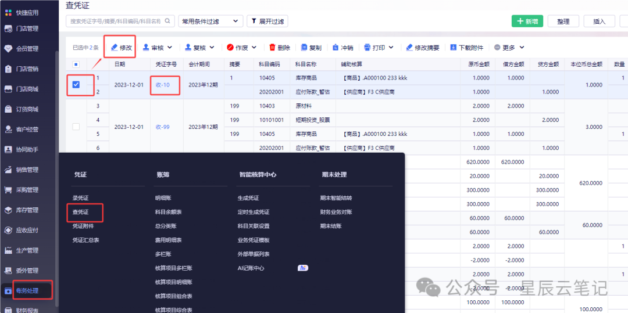Screen dimensions: 628x313
Task: Click the 协同助手 sidebar icon
Action: [x=8, y=149]
